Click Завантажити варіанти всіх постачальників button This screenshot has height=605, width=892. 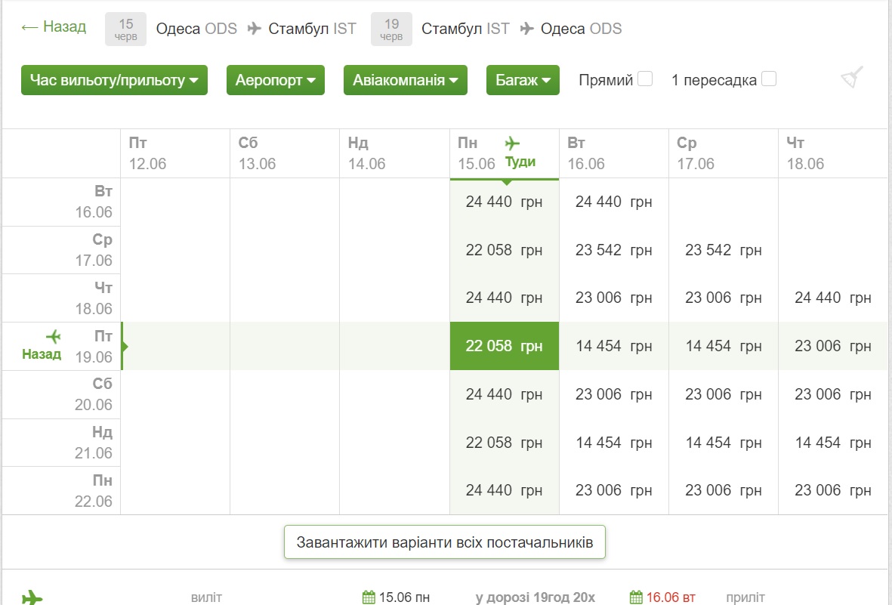[x=444, y=542]
